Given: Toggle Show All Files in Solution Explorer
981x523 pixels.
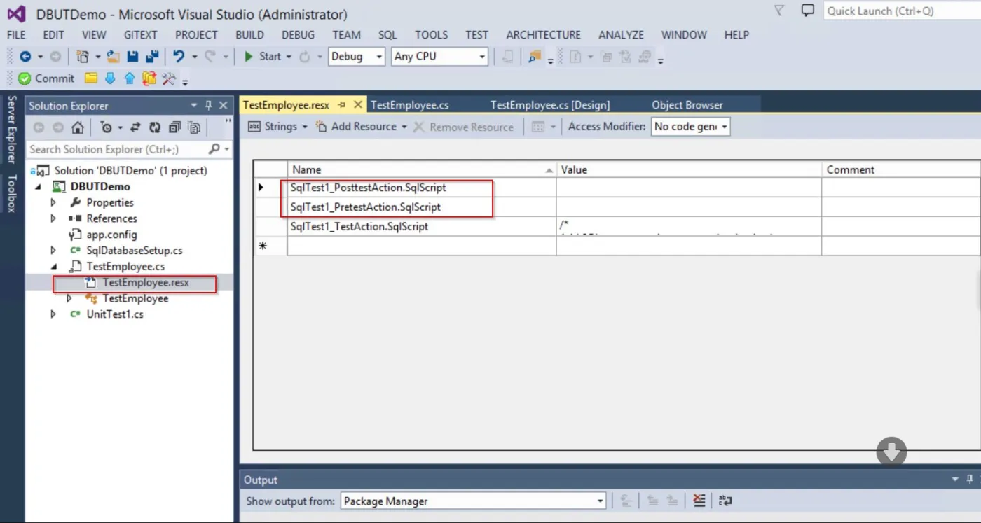Looking at the screenshot, I should [194, 127].
